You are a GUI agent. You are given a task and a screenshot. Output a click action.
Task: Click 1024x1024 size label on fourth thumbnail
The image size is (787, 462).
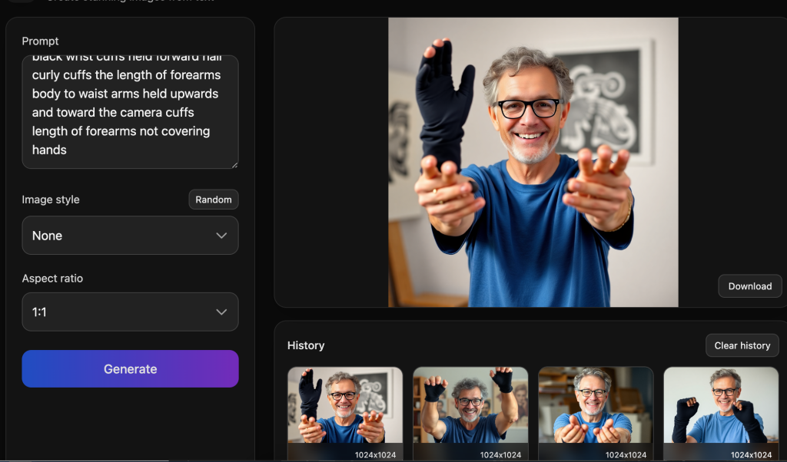752,455
